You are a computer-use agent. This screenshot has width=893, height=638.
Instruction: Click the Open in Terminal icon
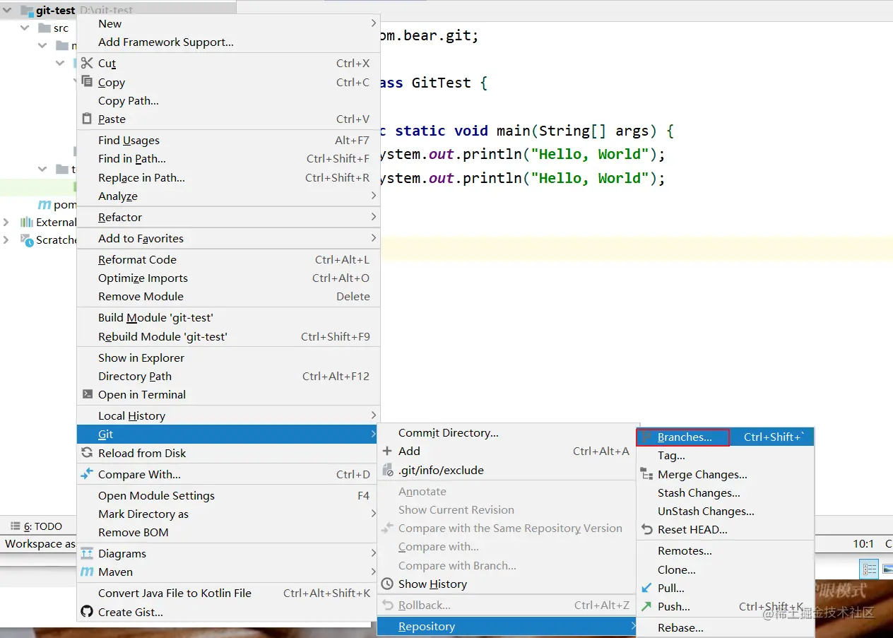(87, 394)
